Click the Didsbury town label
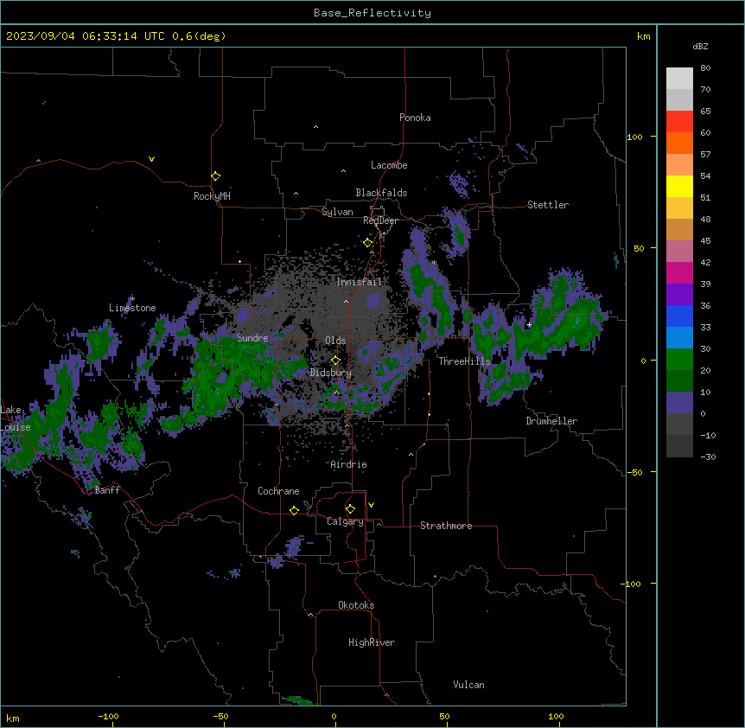This screenshot has width=745, height=728. [331, 373]
